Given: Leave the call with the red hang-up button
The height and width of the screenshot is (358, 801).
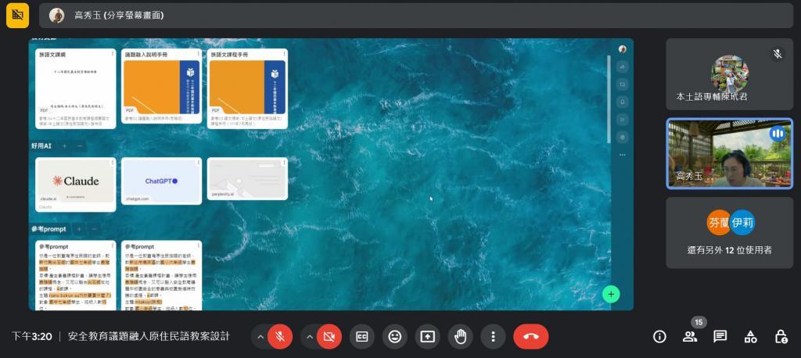Looking at the screenshot, I should 531,337.
